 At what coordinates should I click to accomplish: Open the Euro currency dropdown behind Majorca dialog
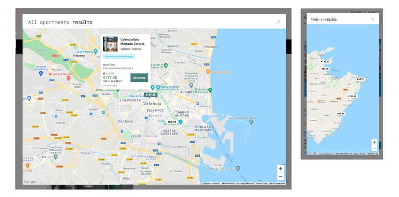click(373, 12)
